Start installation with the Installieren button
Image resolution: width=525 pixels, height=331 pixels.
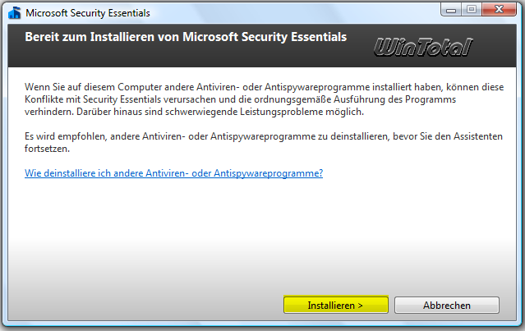[335, 305]
